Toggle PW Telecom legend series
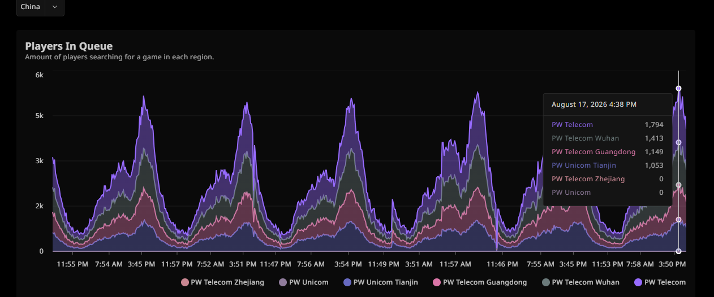The image size is (714, 297). pos(660,282)
